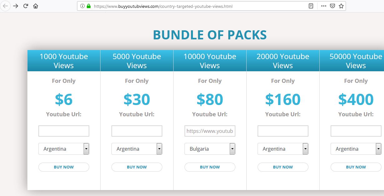Open the Bulgaria country dropdown
Viewport: 384px width, 196px height.
[210, 149]
